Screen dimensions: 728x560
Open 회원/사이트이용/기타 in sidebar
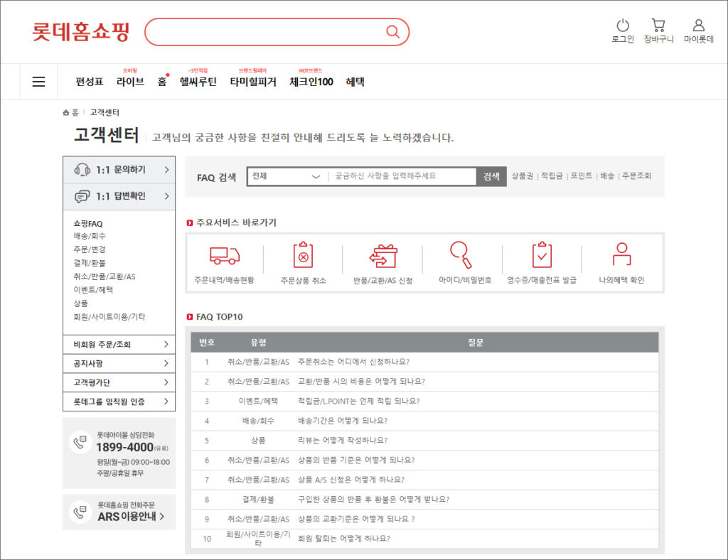pyautogui.click(x=109, y=317)
